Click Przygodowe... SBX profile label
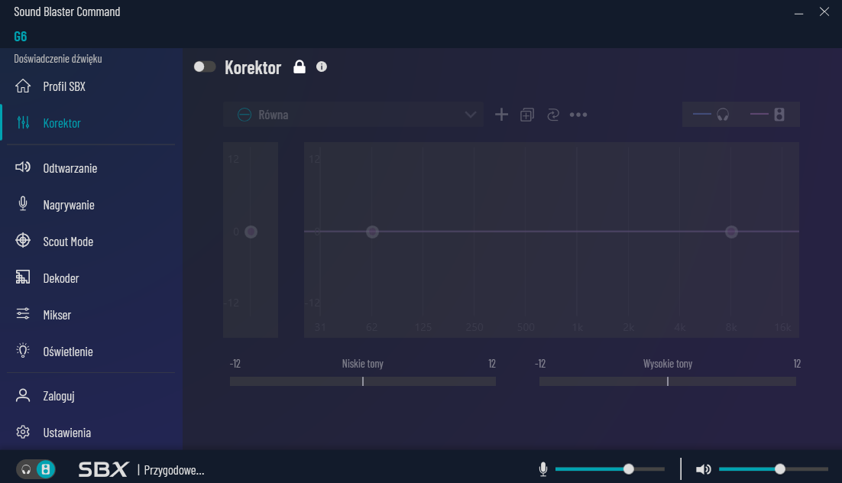This screenshot has height=483, width=842. click(x=174, y=470)
